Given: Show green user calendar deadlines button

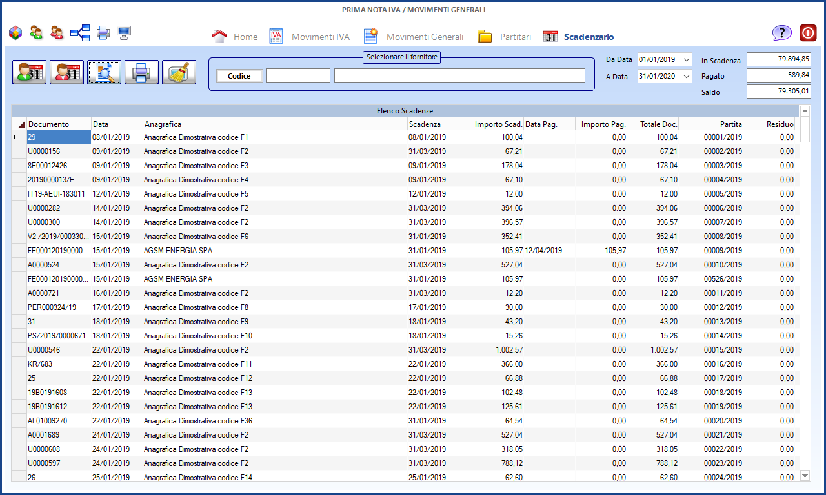Looking at the screenshot, I should pyautogui.click(x=29, y=73).
